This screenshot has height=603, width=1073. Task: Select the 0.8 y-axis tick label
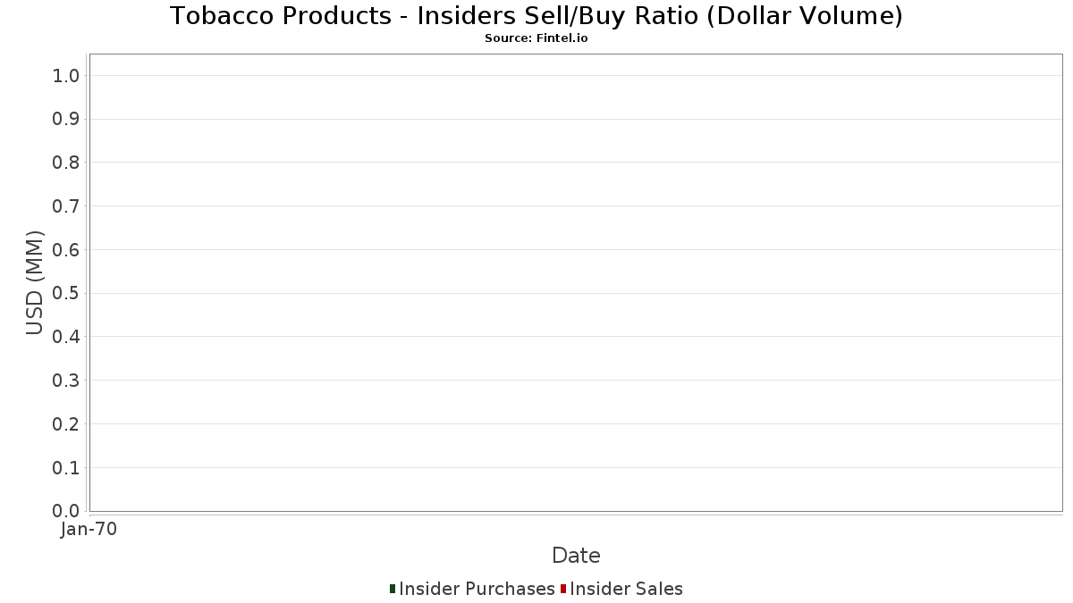(x=67, y=163)
